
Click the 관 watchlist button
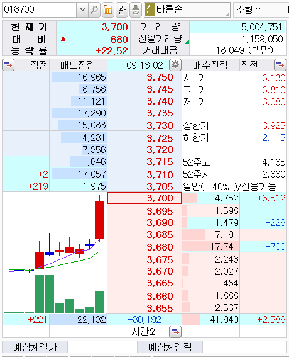pyautogui.click(x=122, y=10)
